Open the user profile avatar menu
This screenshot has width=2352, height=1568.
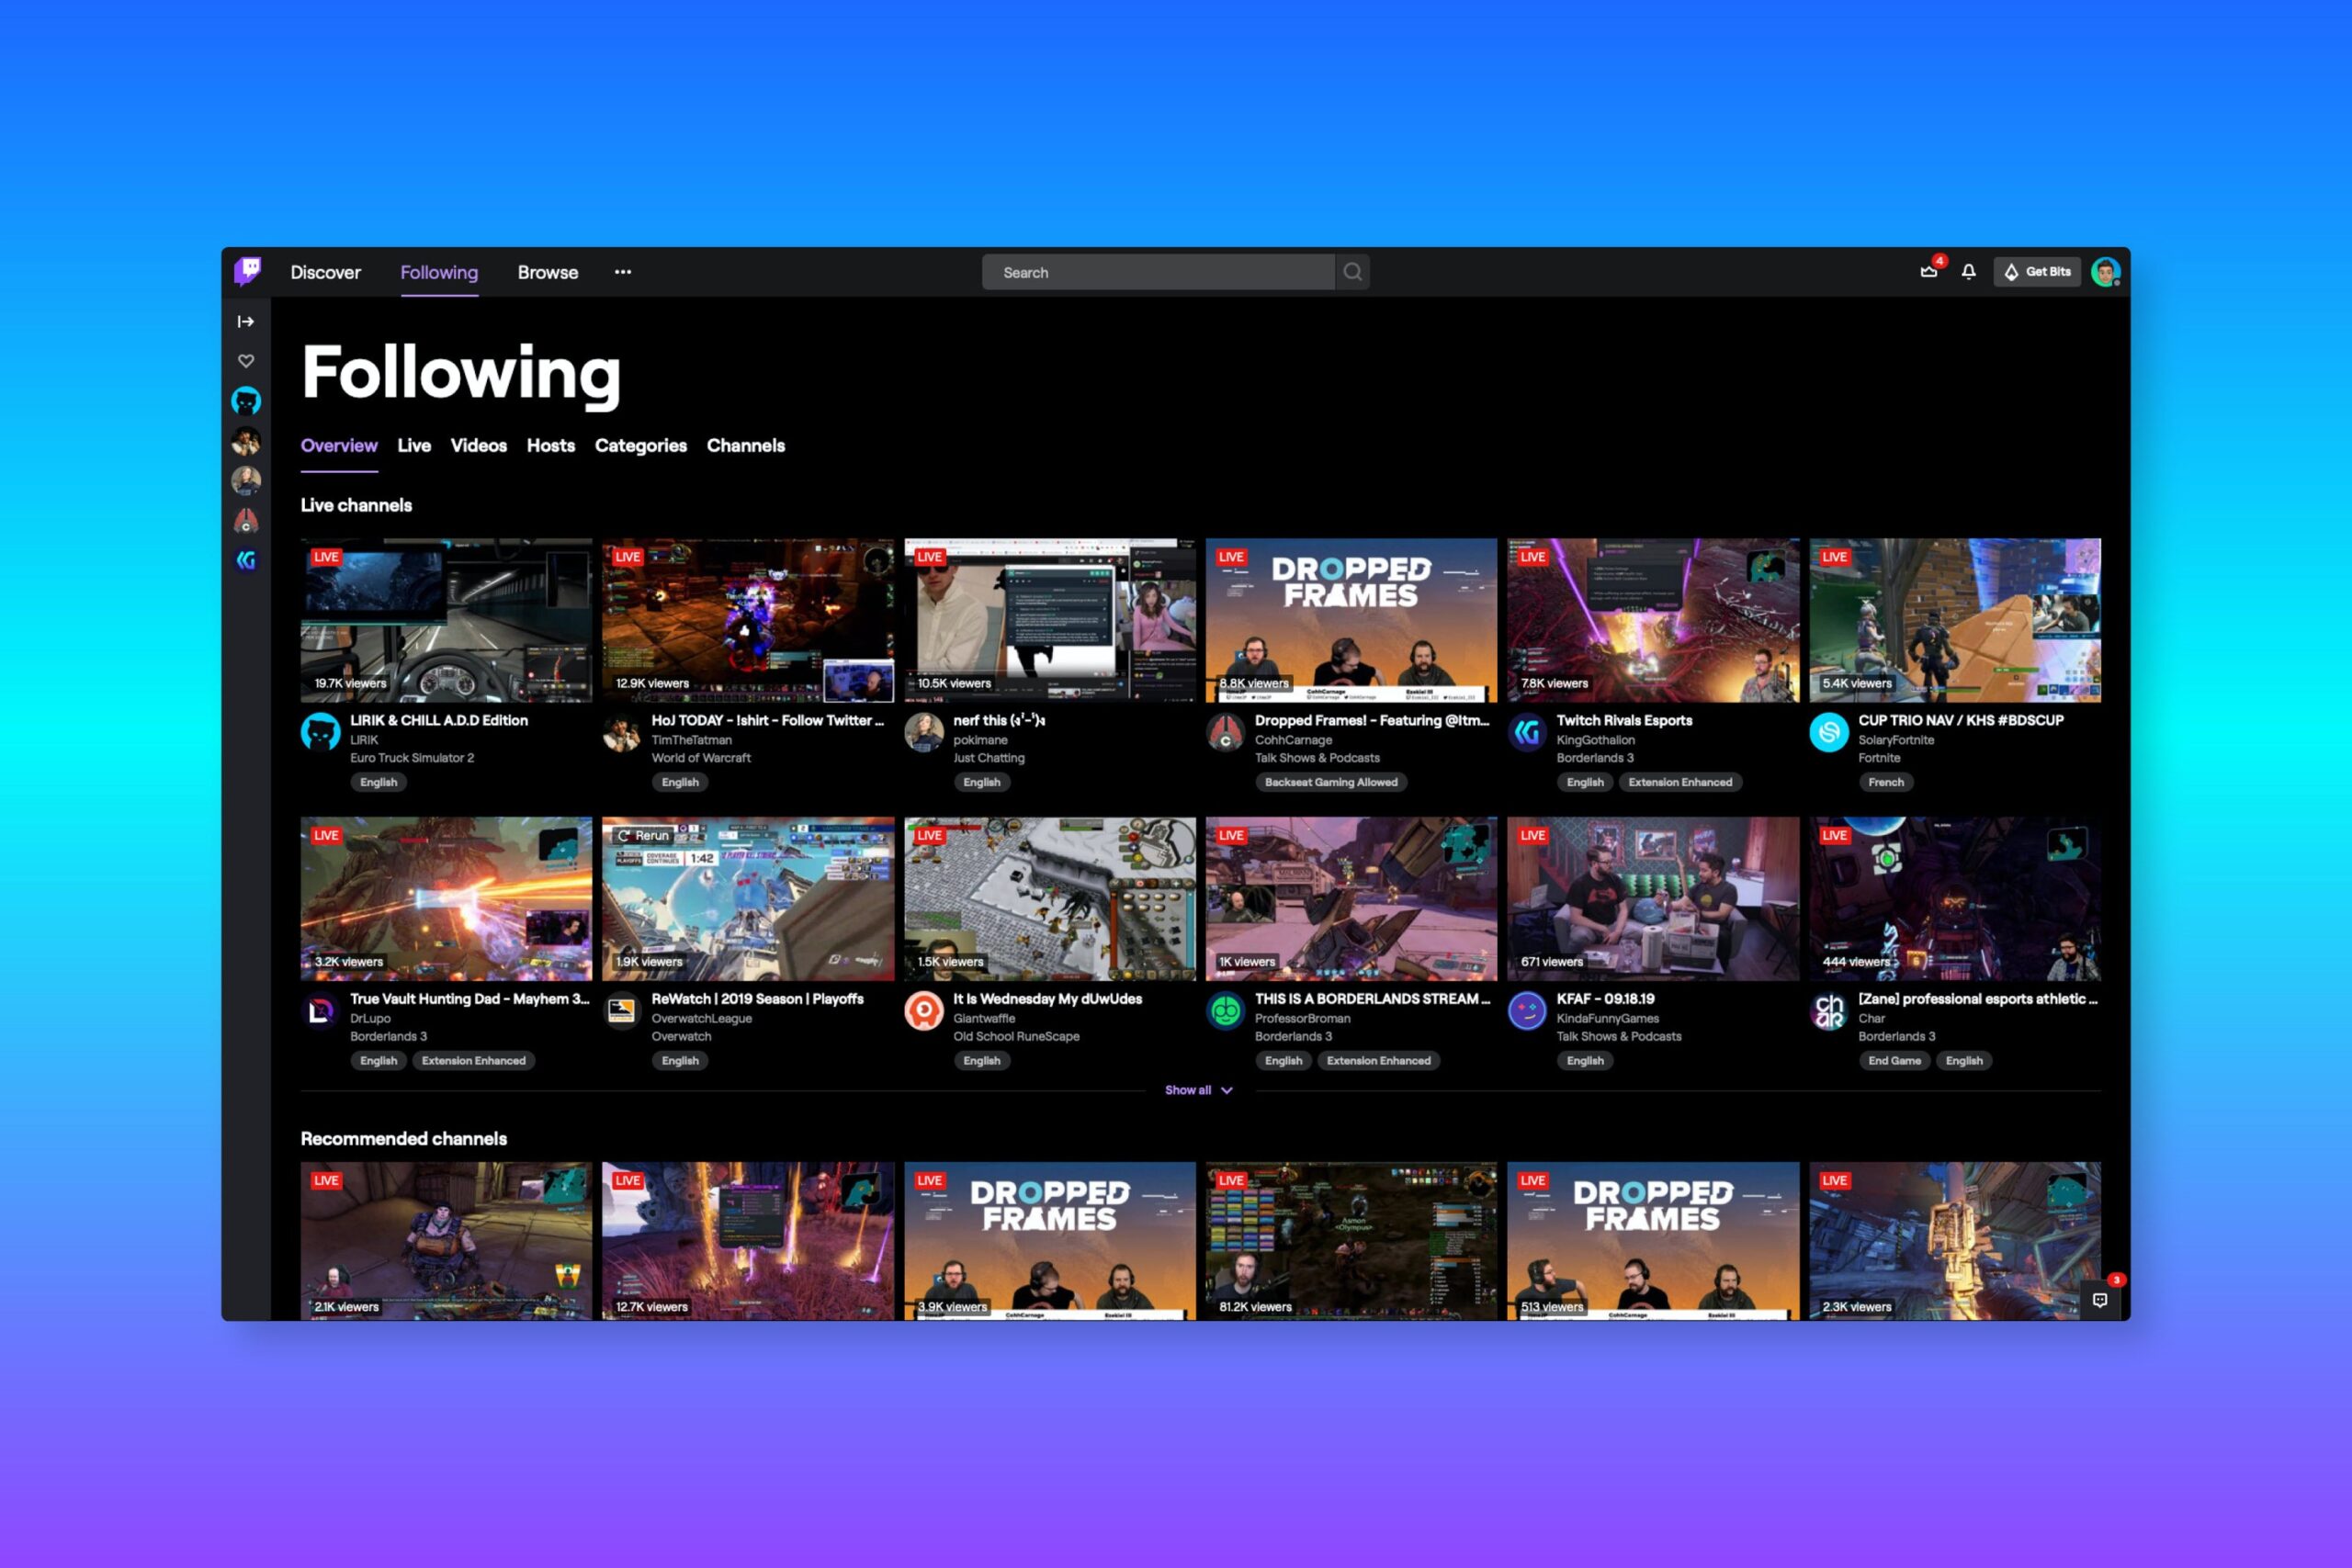(x=2105, y=272)
